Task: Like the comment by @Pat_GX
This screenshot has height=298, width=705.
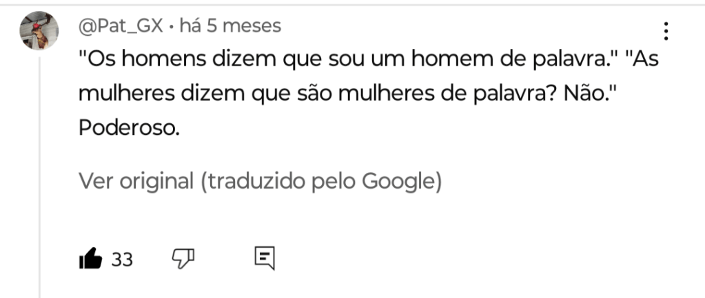Action: pos(90,259)
